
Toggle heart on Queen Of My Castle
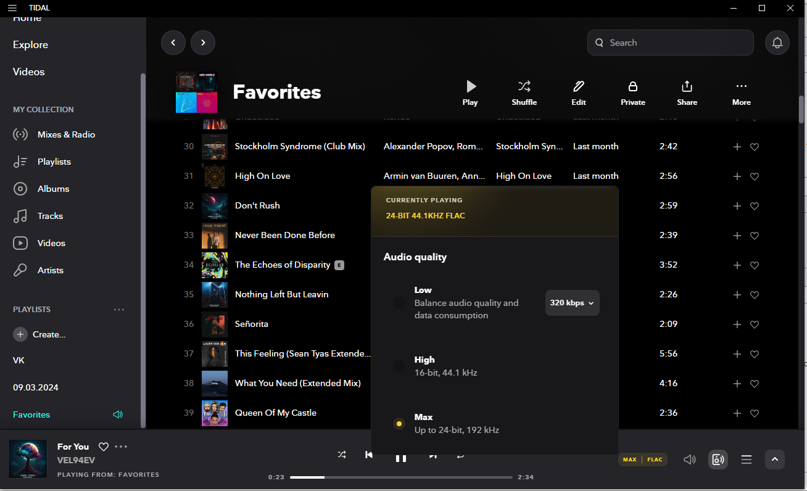754,413
